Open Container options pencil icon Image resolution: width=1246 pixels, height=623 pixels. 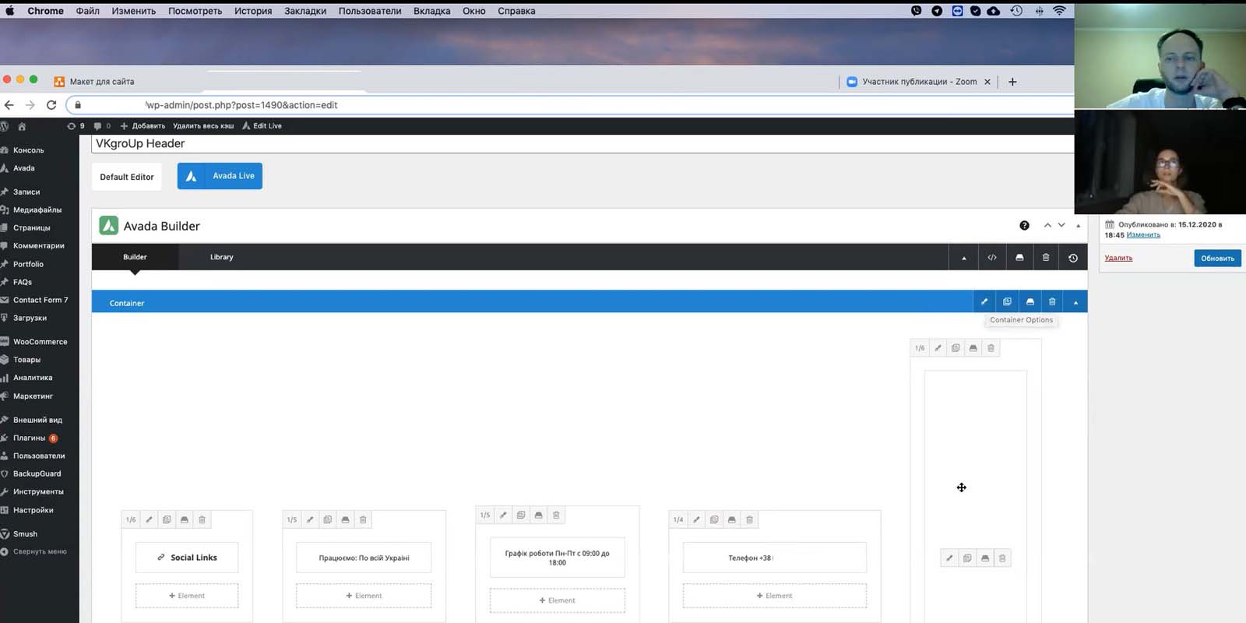tap(984, 301)
